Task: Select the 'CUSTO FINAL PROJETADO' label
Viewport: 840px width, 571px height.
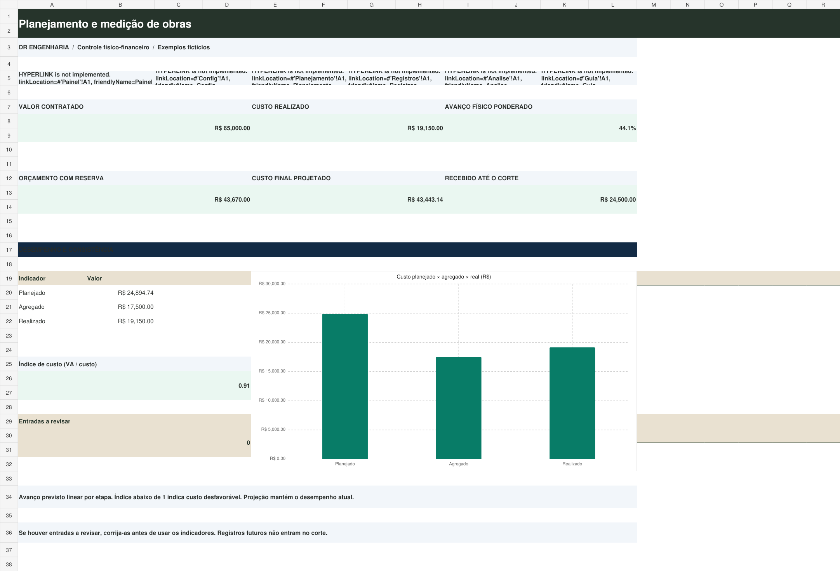Action: point(291,178)
